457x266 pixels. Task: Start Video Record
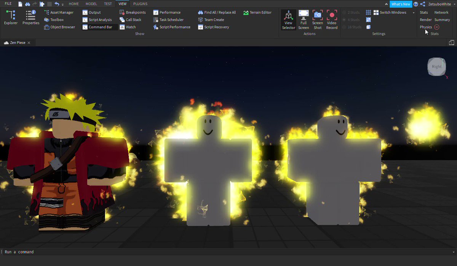point(332,20)
